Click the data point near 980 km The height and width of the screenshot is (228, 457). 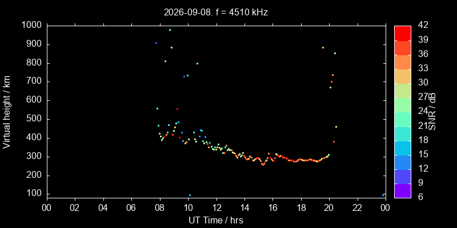tap(170, 30)
